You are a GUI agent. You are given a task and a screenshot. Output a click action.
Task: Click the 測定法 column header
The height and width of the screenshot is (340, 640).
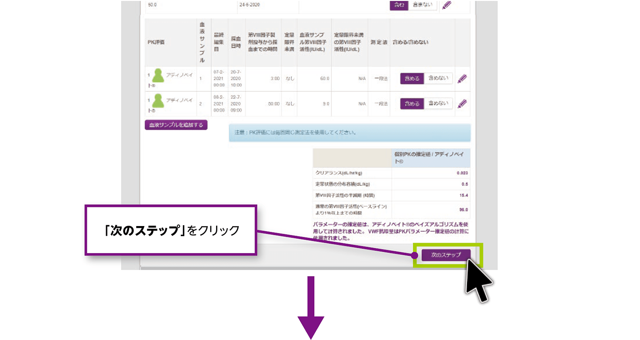[379, 43]
